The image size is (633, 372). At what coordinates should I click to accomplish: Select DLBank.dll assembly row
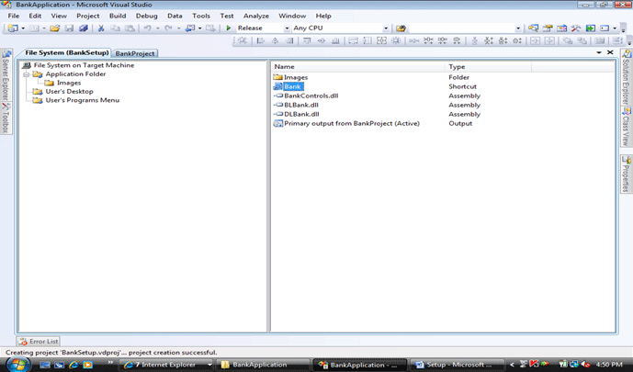tap(301, 114)
